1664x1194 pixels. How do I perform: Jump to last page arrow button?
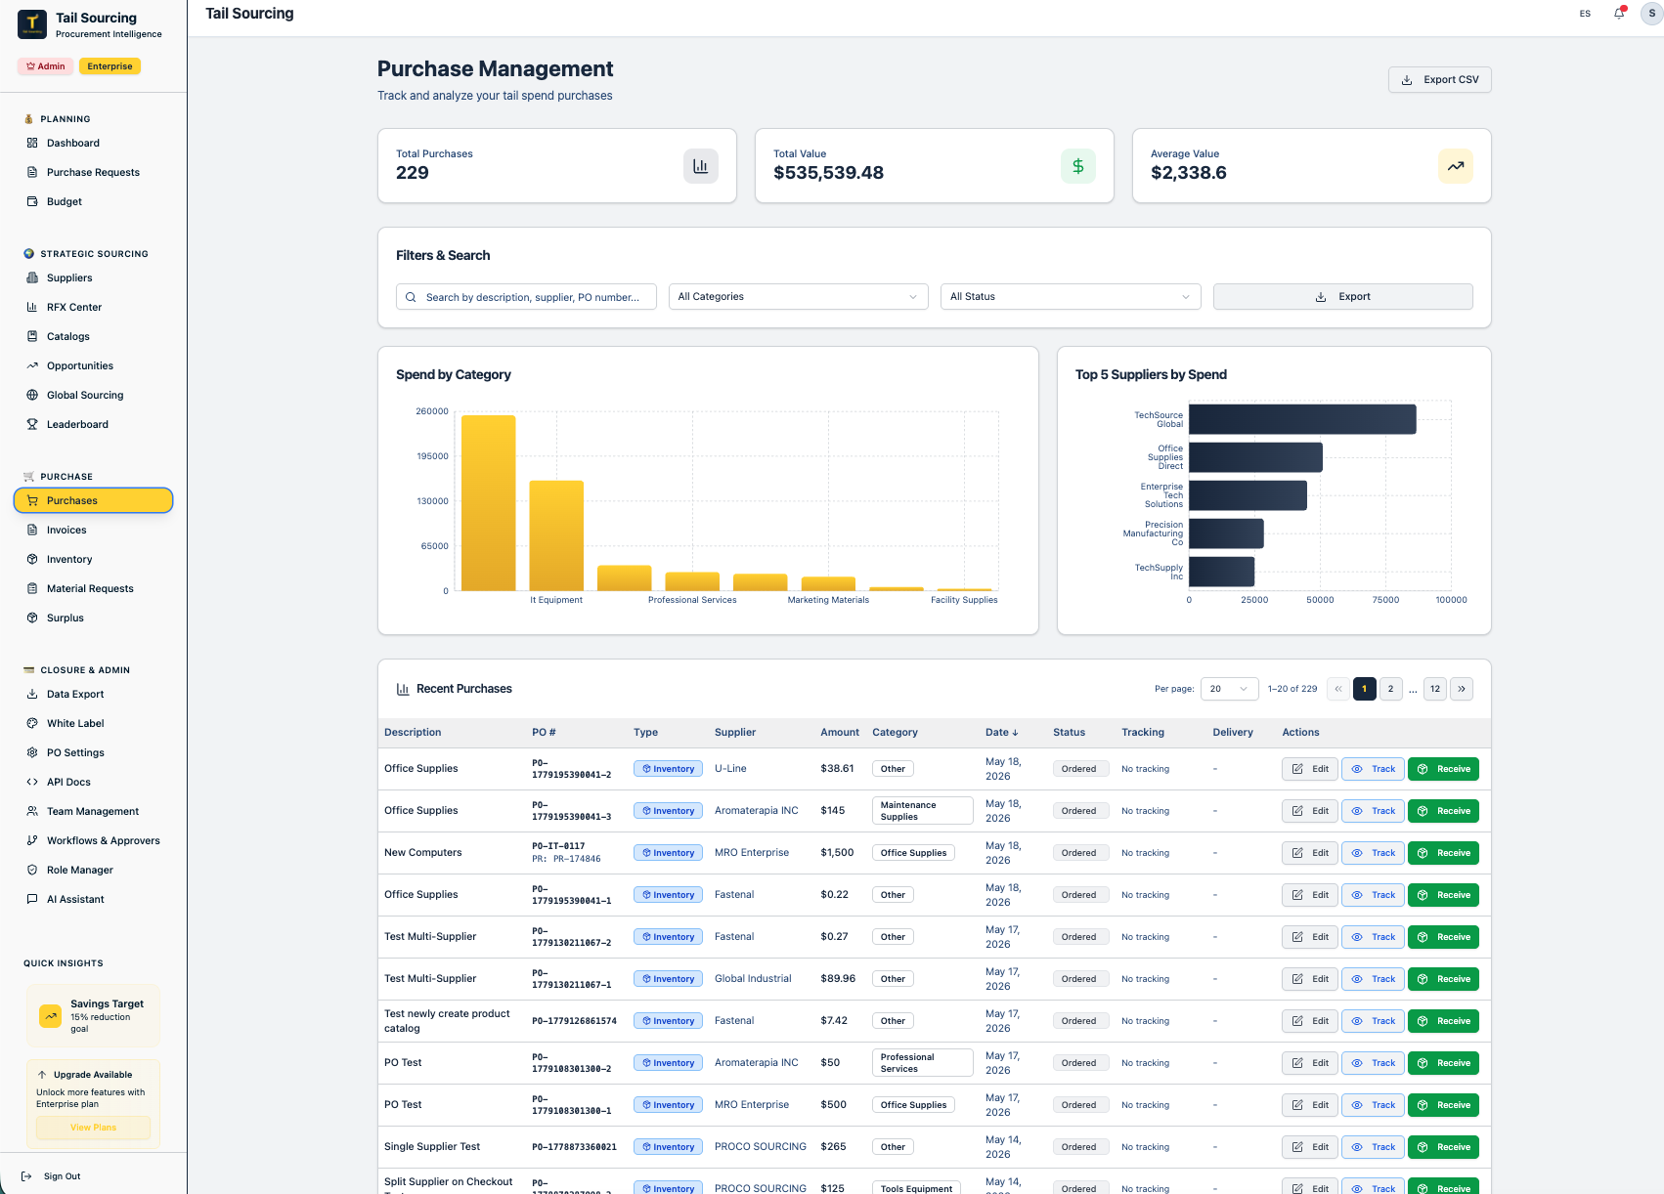click(x=1461, y=689)
